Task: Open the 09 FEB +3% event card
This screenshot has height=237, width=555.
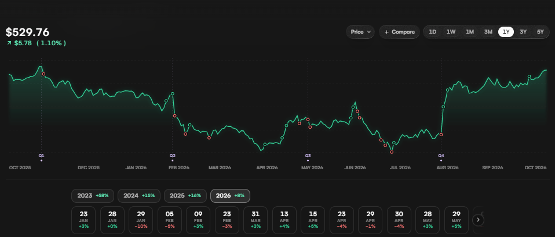Action: tap(198, 220)
